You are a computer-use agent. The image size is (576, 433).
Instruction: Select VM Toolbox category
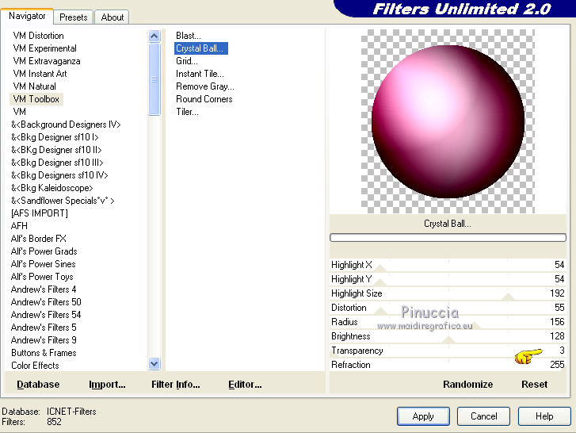[x=36, y=99]
